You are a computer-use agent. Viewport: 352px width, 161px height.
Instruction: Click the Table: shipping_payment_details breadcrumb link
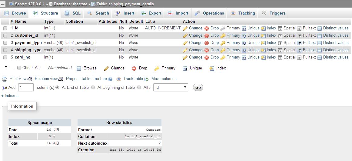coord(125,4)
